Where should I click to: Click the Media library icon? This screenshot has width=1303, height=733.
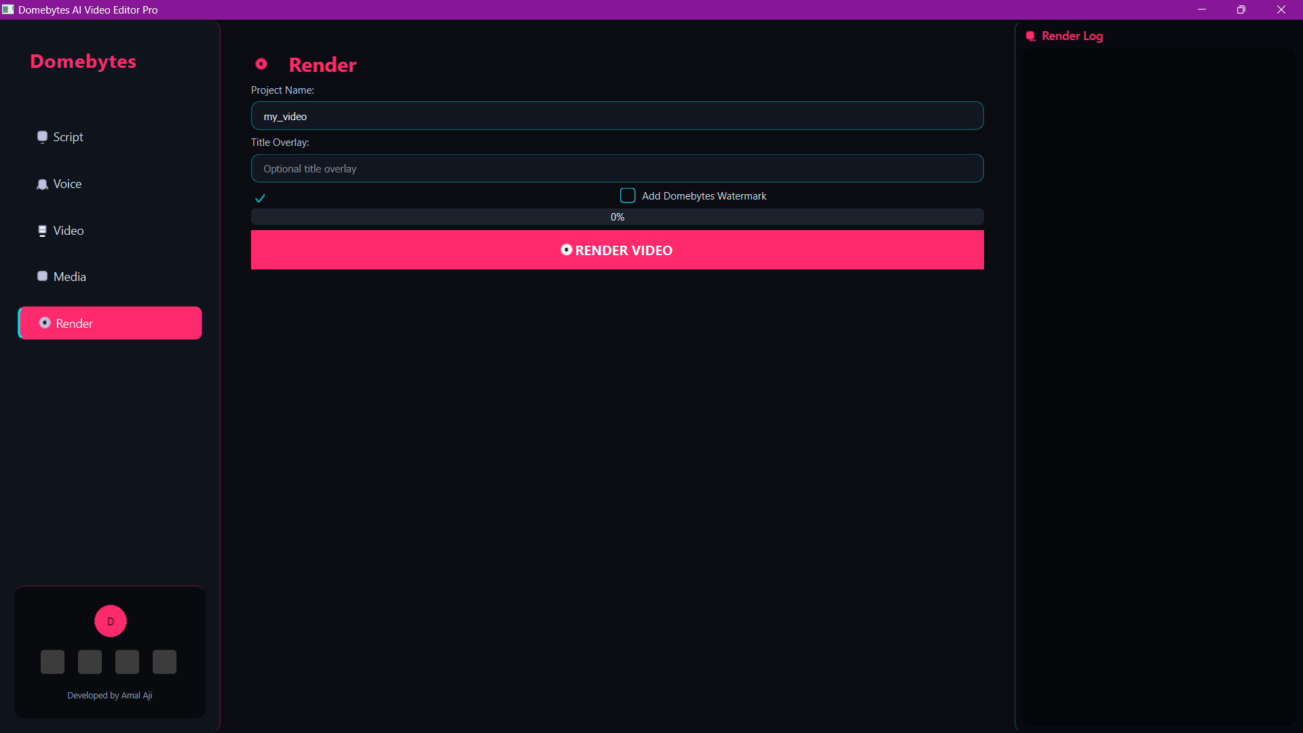(42, 276)
